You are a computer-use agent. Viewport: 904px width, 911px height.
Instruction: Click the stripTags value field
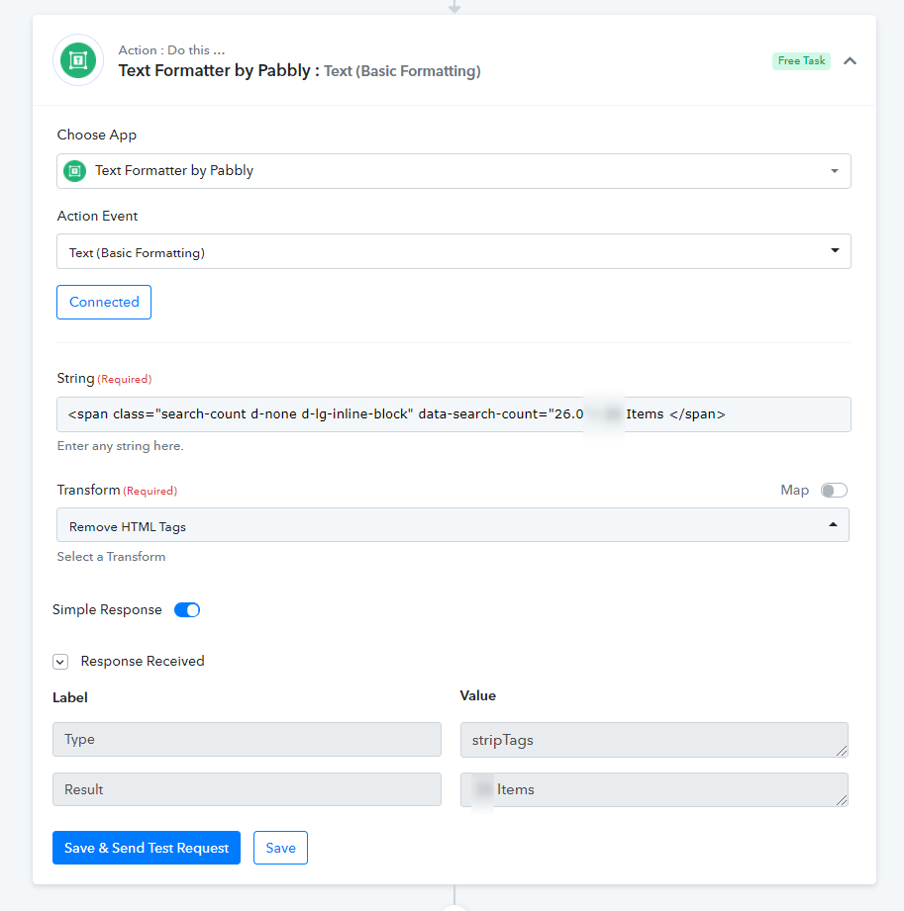coord(653,740)
